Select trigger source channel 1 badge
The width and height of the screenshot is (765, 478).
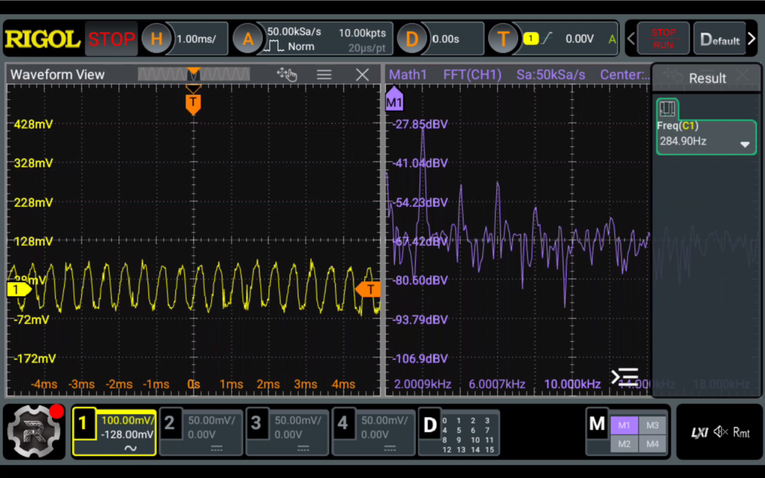point(530,39)
